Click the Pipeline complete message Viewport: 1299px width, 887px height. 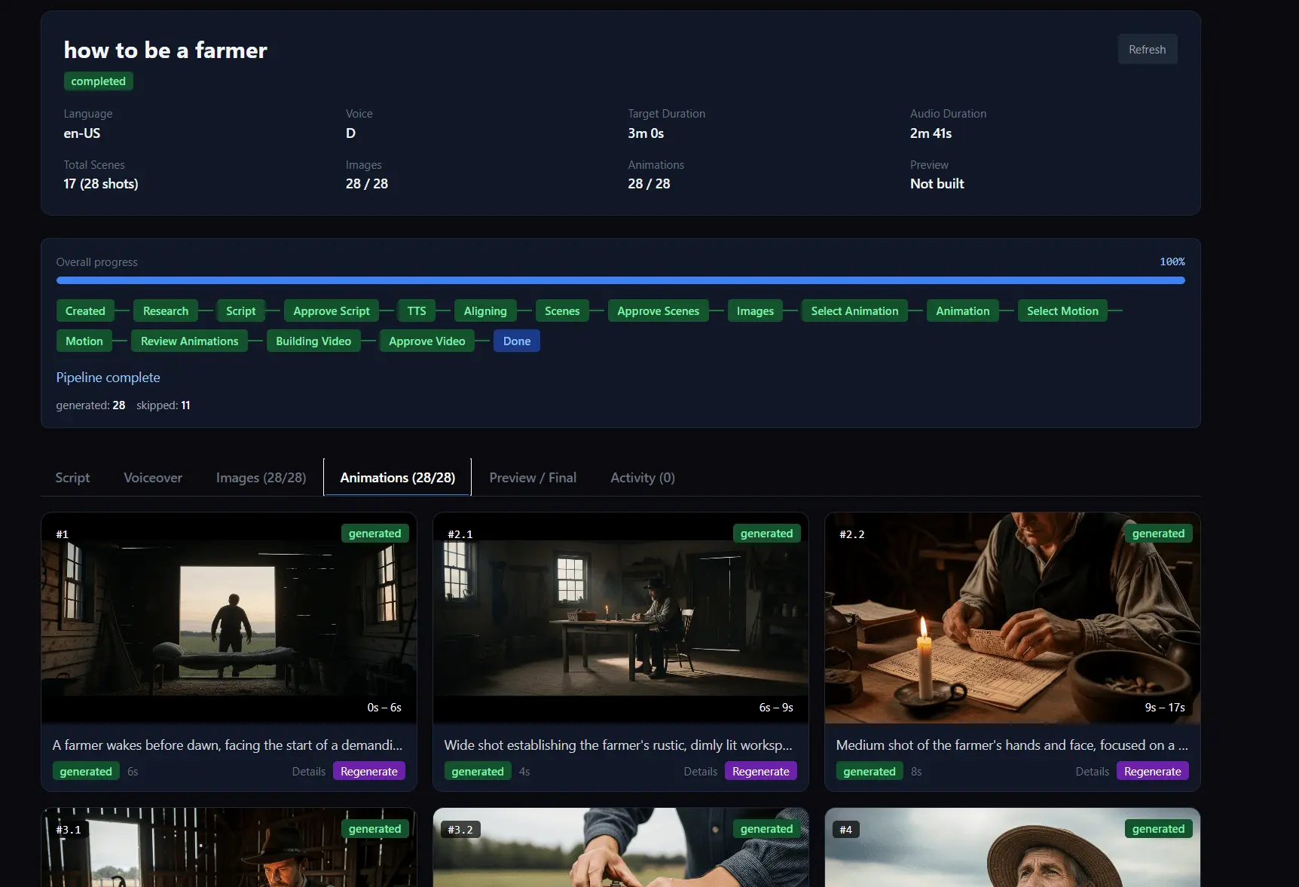pos(109,378)
